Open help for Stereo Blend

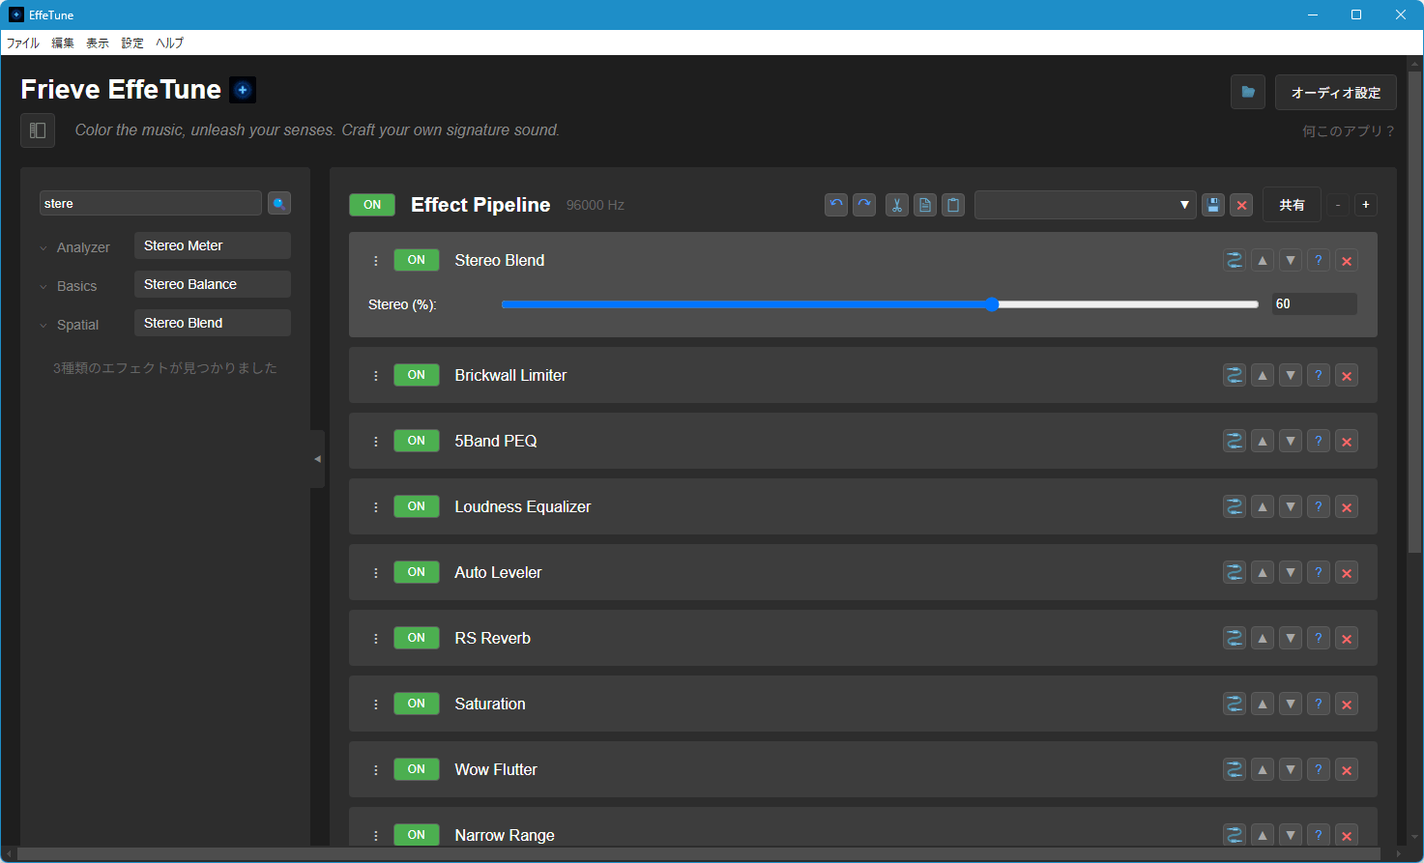click(x=1319, y=260)
